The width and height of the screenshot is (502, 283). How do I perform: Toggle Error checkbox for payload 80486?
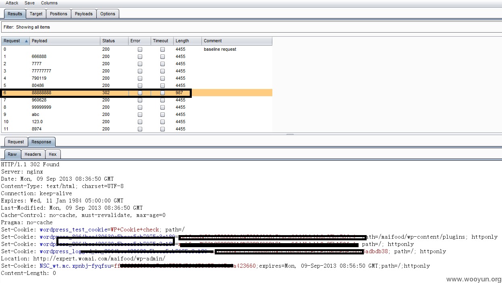click(x=140, y=85)
